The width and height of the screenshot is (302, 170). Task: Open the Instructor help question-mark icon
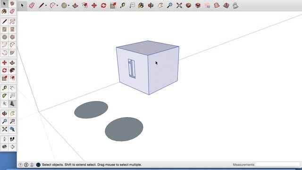(38, 165)
